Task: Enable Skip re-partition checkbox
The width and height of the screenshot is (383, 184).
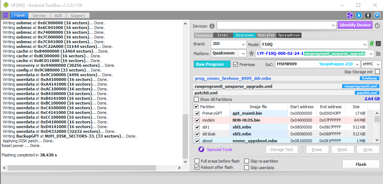Action: pyautogui.click(x=246, y=161)
